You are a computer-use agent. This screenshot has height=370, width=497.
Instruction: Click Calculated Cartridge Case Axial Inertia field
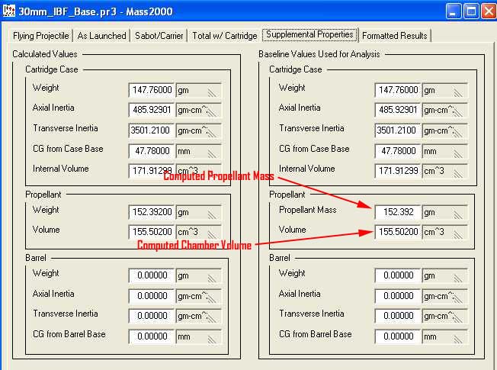click(x=151, y=110)
